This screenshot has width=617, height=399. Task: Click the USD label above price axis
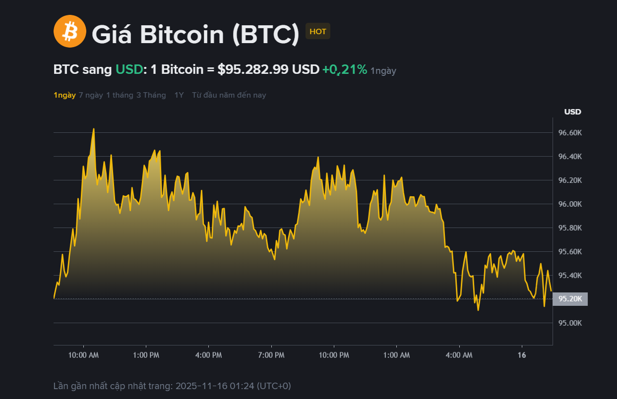pyautogui.click(x=572, y=112)
